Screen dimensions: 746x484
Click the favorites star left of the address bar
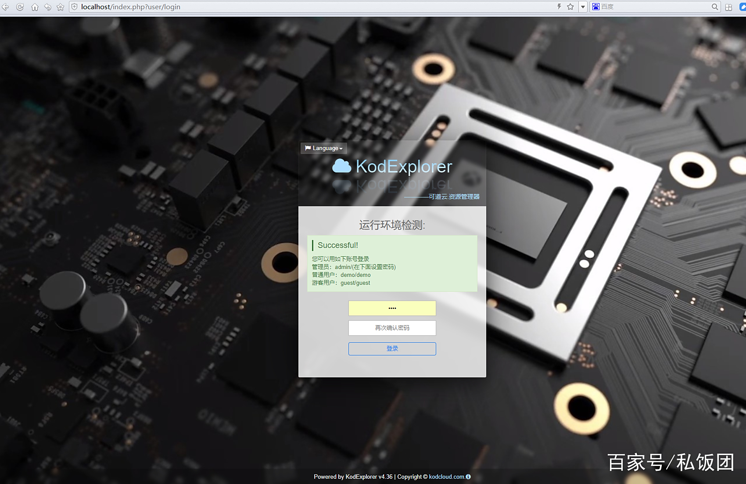coord(61,7)
